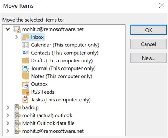Expand the mohit (actual) outlook node
The width and height of the screenshot is (168, 138).
coord(8,115)
